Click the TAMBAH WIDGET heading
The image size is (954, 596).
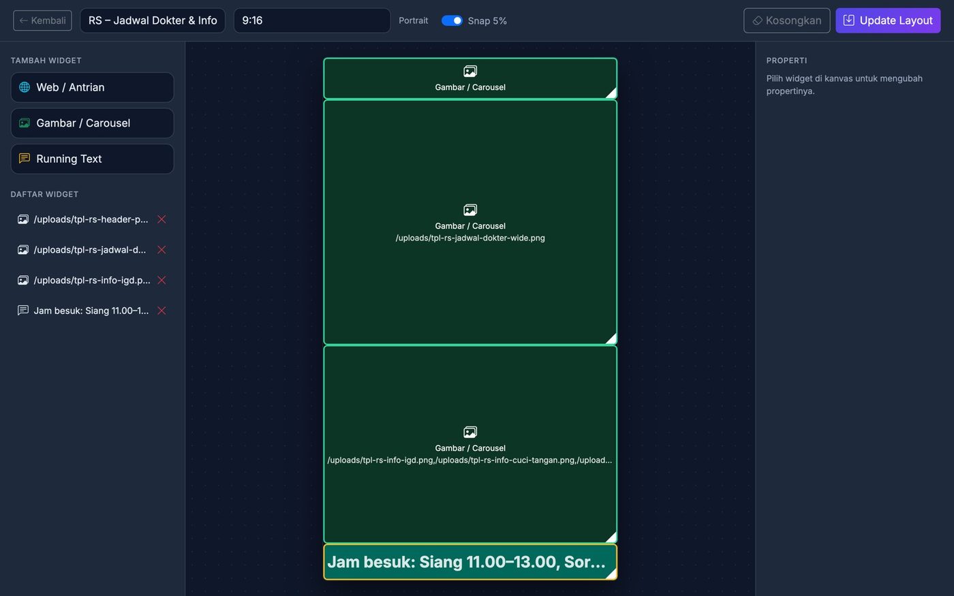46,61
